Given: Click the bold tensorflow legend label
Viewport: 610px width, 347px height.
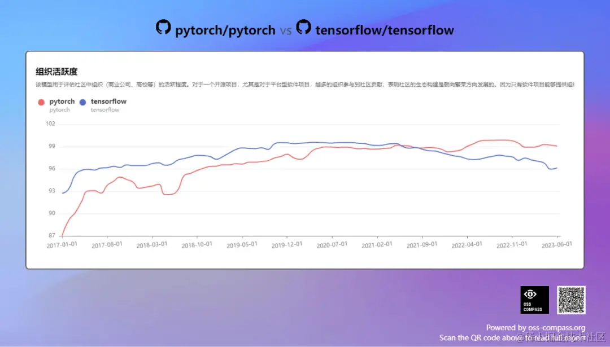Looking at the screenshot, I should point(108,102).
